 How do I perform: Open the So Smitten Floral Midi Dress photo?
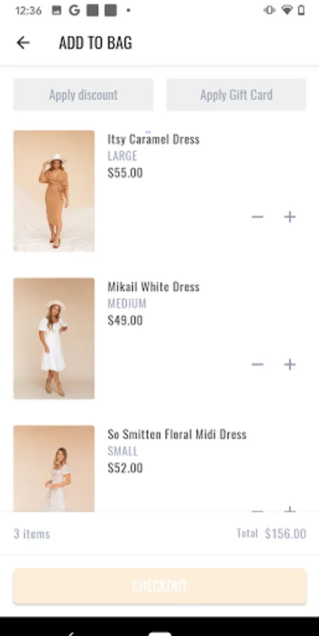54,469
